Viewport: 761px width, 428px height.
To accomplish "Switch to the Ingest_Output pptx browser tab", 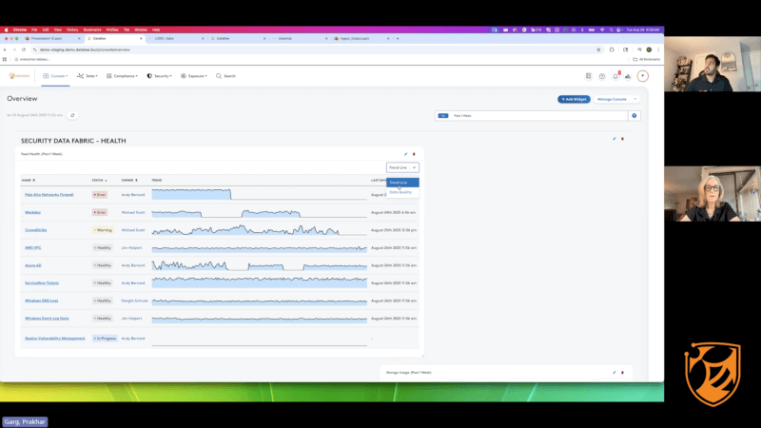I will (x=361, y=38).
